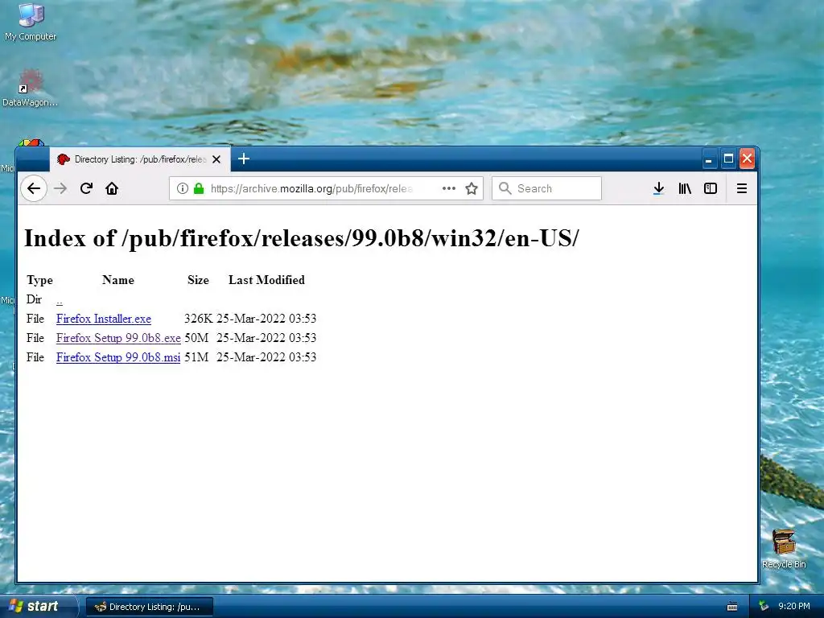Click Directory Listing taskbar button
Viewport: 824px width, 618px height.
coord(149,607)
